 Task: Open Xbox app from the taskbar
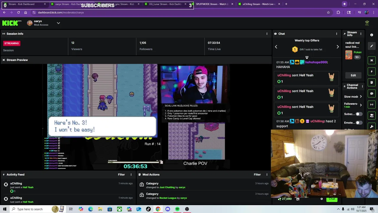tap(119, 209)
